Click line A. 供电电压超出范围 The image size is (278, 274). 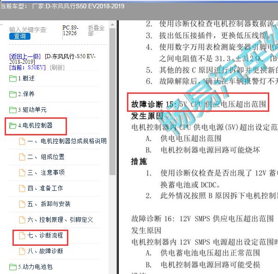pyautogui.click(x=183, y=139)
